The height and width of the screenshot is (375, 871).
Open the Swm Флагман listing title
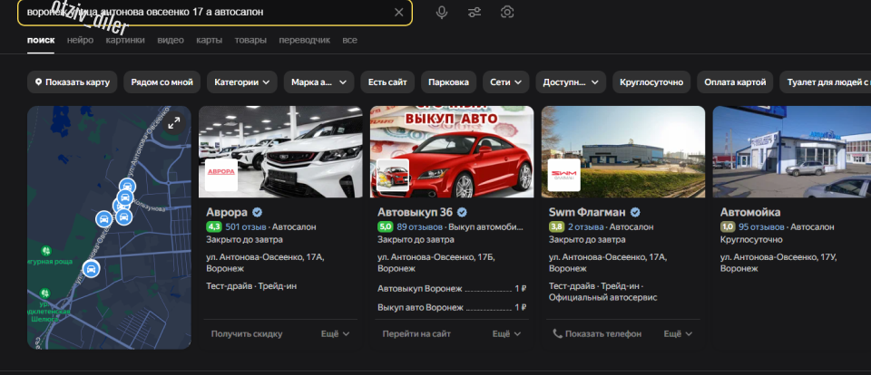[587, 212]
